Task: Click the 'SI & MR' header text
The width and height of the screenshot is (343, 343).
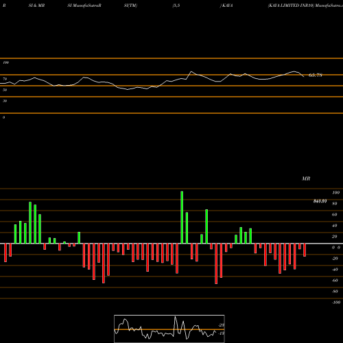Action: [36, 5]
